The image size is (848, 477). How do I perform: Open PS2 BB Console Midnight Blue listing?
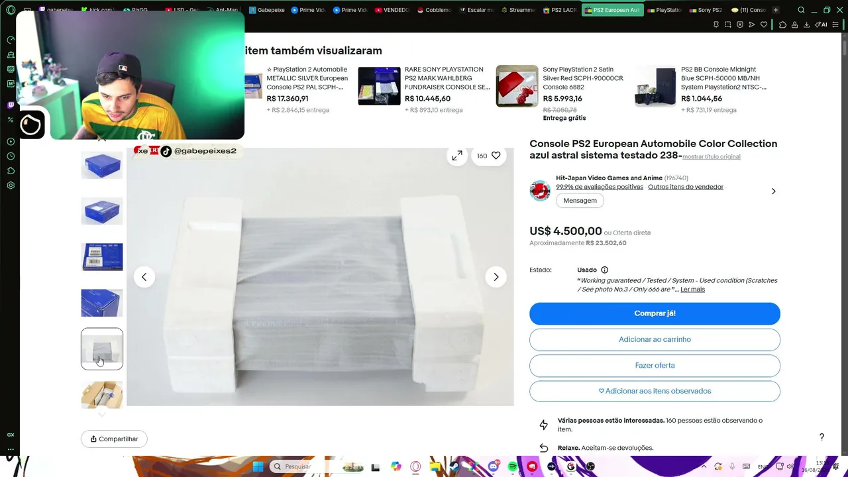click(x=724, y=78)
